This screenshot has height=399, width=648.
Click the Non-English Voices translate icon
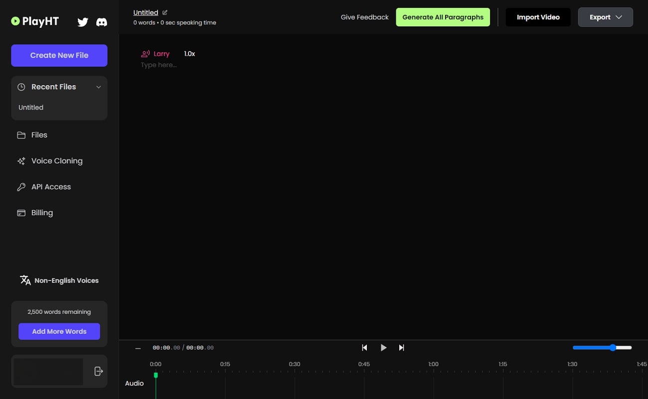(25, 280)
